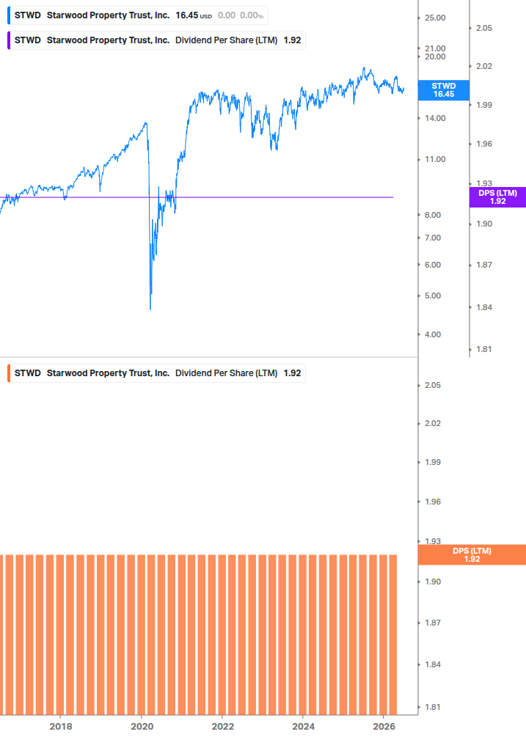Click the 2024 year label on time axis
Viewport: 526px width, 737px height.
click(x=304, y=727)
